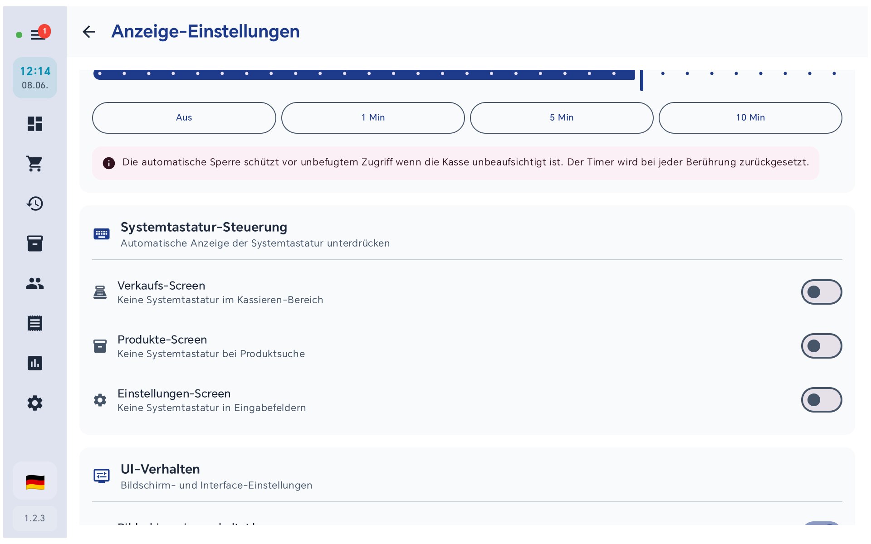Click the automatic lock info message text
This screenshot has height=544, width=871.
pyautogui.click(x=465, y=162)
